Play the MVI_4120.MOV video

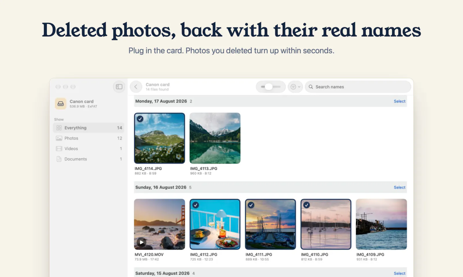(x=141, y=242)
